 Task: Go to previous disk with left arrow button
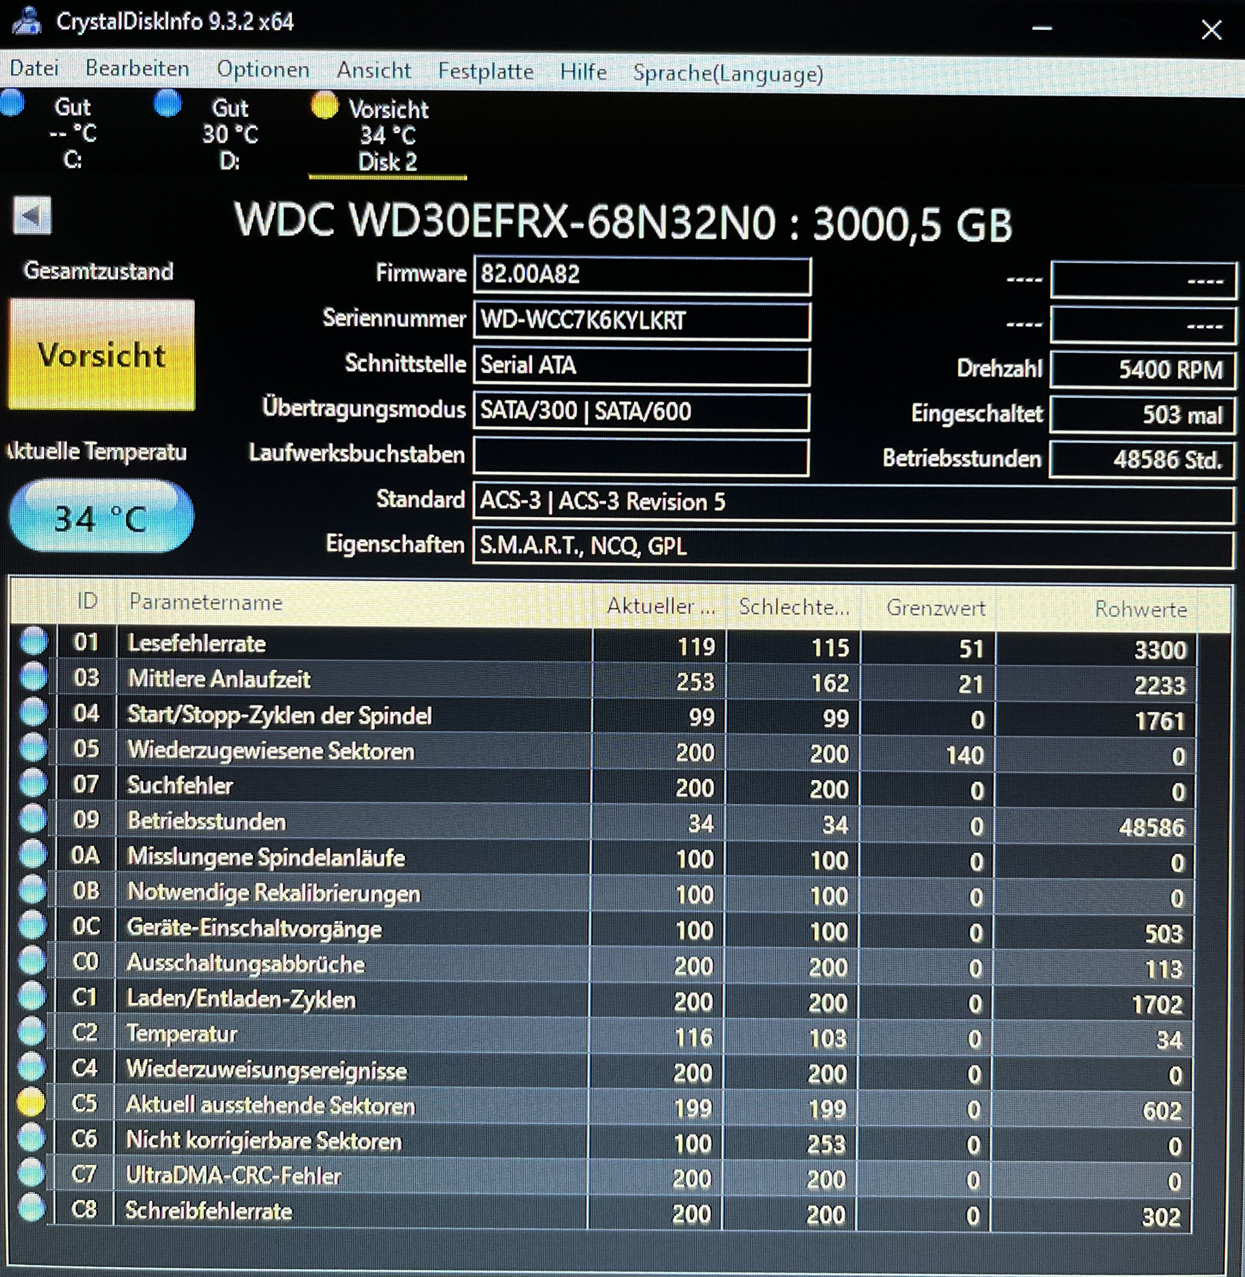[x=32, y=215]
